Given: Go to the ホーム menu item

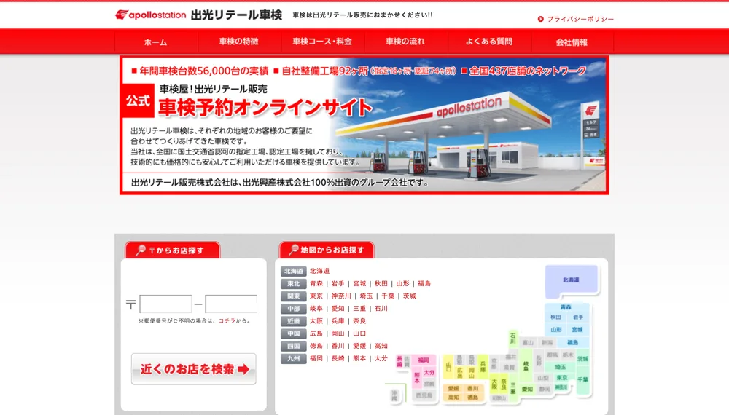Looking at the screenshot, I should click(x=155, y=41).
